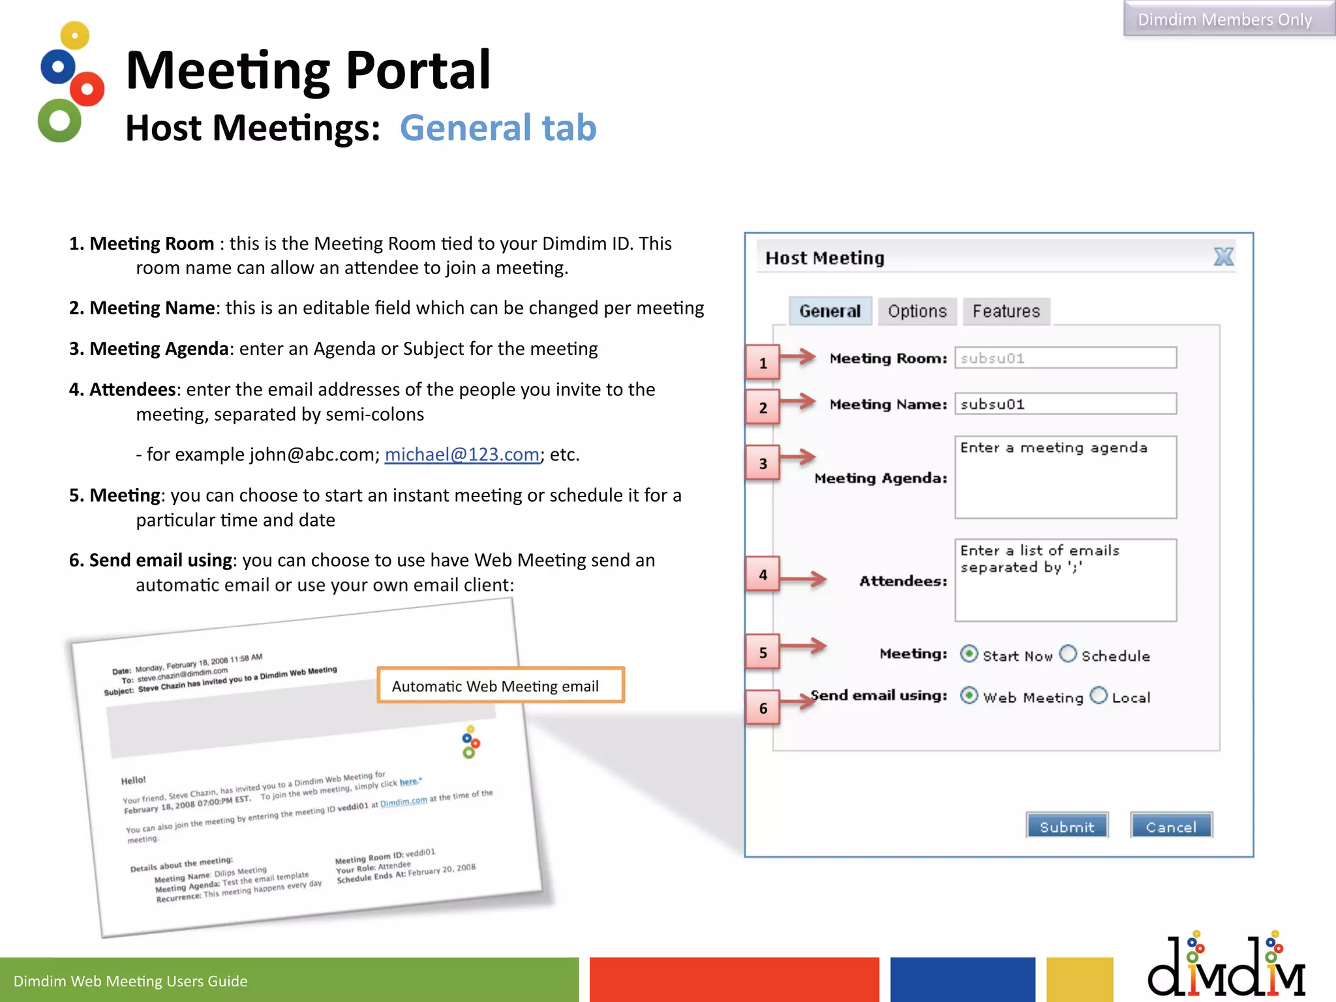This screenshot has height=1002, width=1336.
Task: Select the Schedule radio button
Action: click(x=1068, y=654)
